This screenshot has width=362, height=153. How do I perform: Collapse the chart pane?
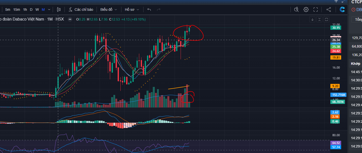click(x=319, y=19)
